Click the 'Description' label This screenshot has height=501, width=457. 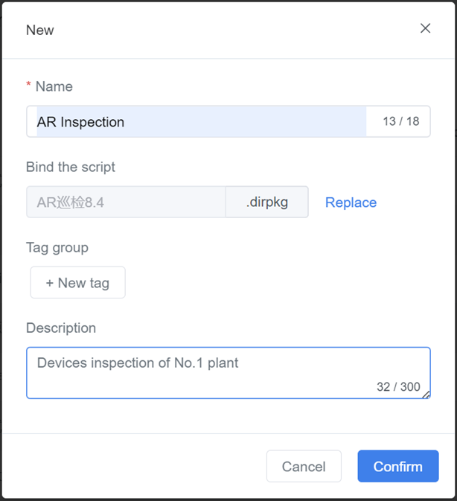61,328
